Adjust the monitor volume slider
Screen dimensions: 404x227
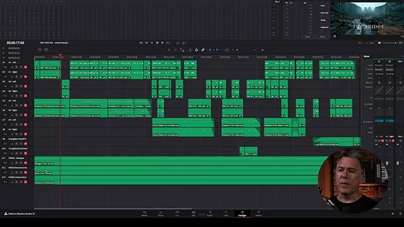click(x=389, y=43)
